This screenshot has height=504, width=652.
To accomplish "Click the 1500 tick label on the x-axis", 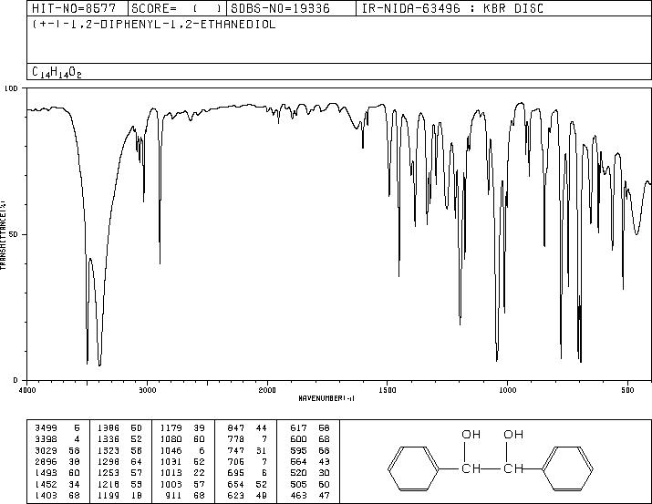I will point(388,390).
